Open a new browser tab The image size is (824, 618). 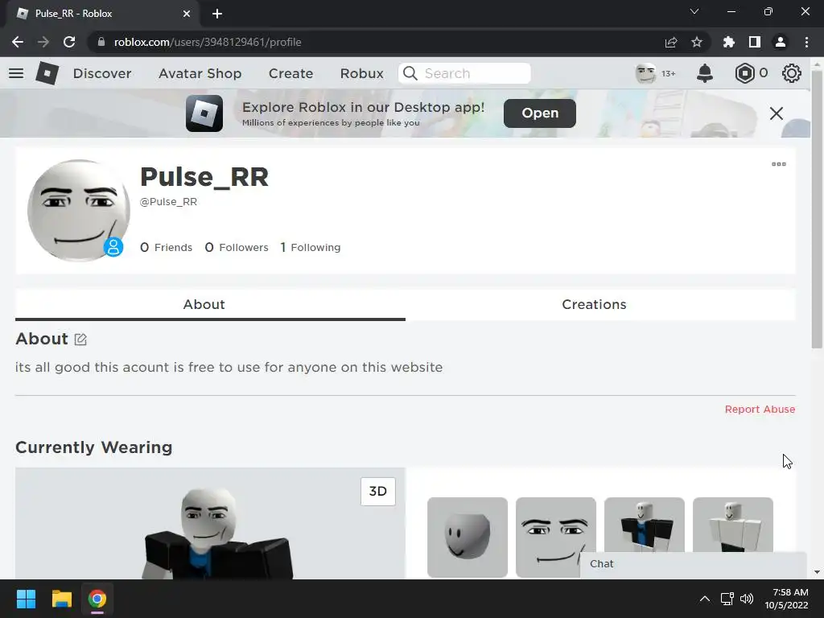coord(217,14)
